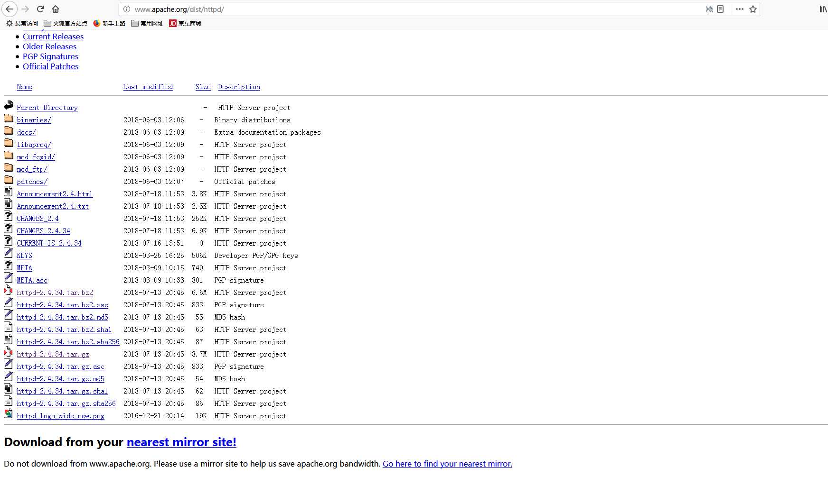Click the text icon beside httpd-2.4.34.tar.bz2.sha256

click(8, 339)
